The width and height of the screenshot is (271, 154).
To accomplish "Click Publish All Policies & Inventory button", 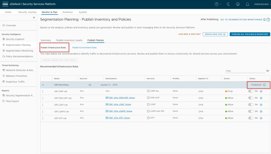I will [x=250, y=34].
